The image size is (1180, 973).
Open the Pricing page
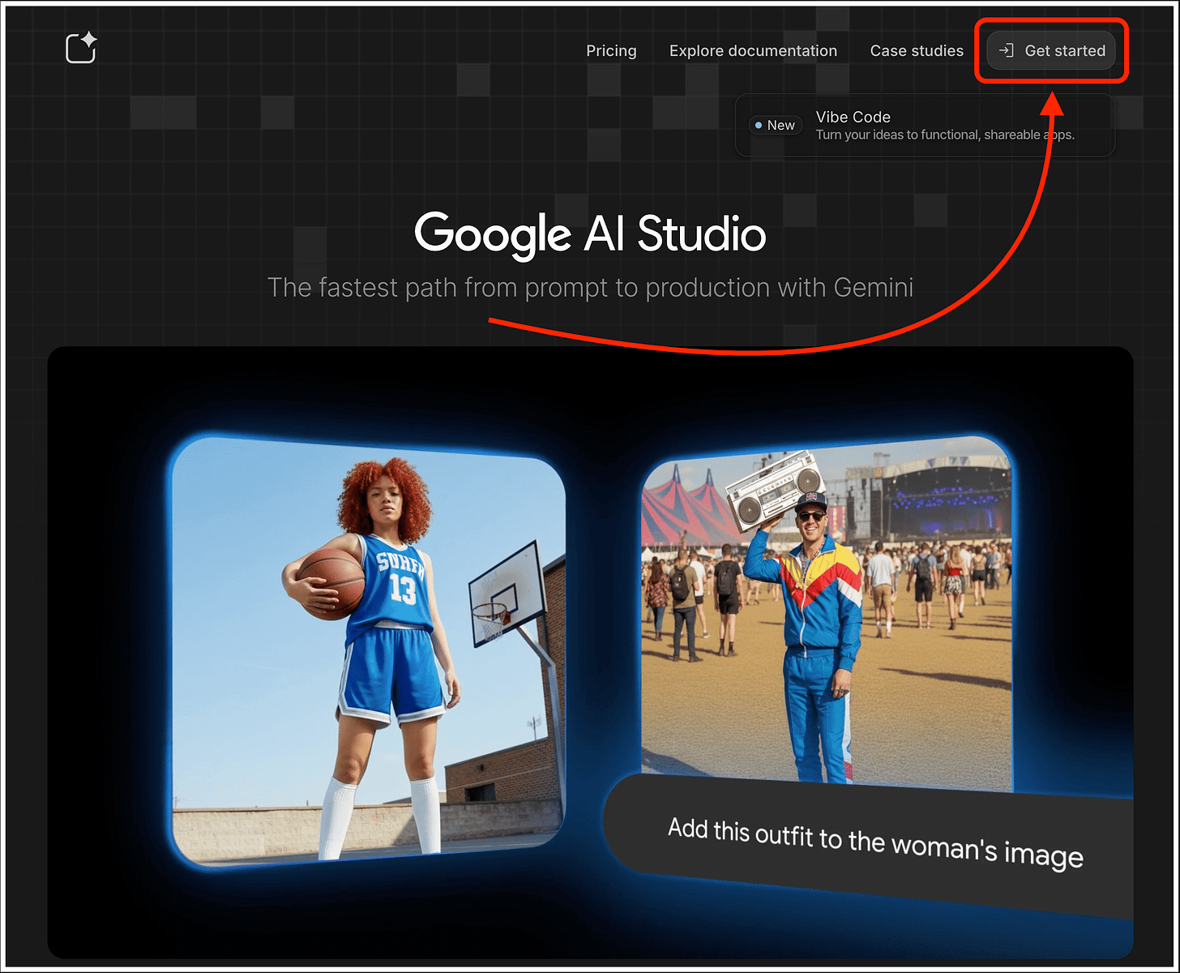tap(611, 50)
